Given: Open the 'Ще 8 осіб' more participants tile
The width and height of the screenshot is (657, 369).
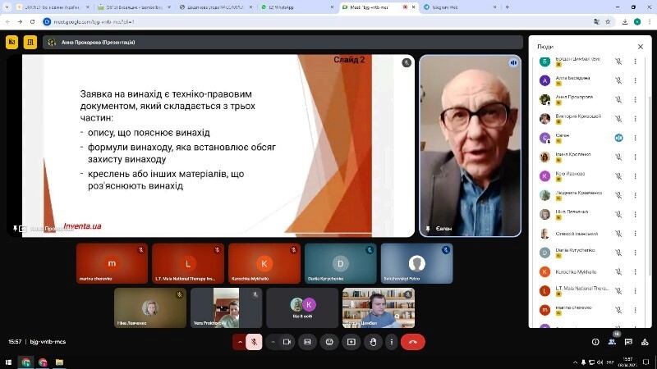Looking at the screenshot, I should point(302,307).
